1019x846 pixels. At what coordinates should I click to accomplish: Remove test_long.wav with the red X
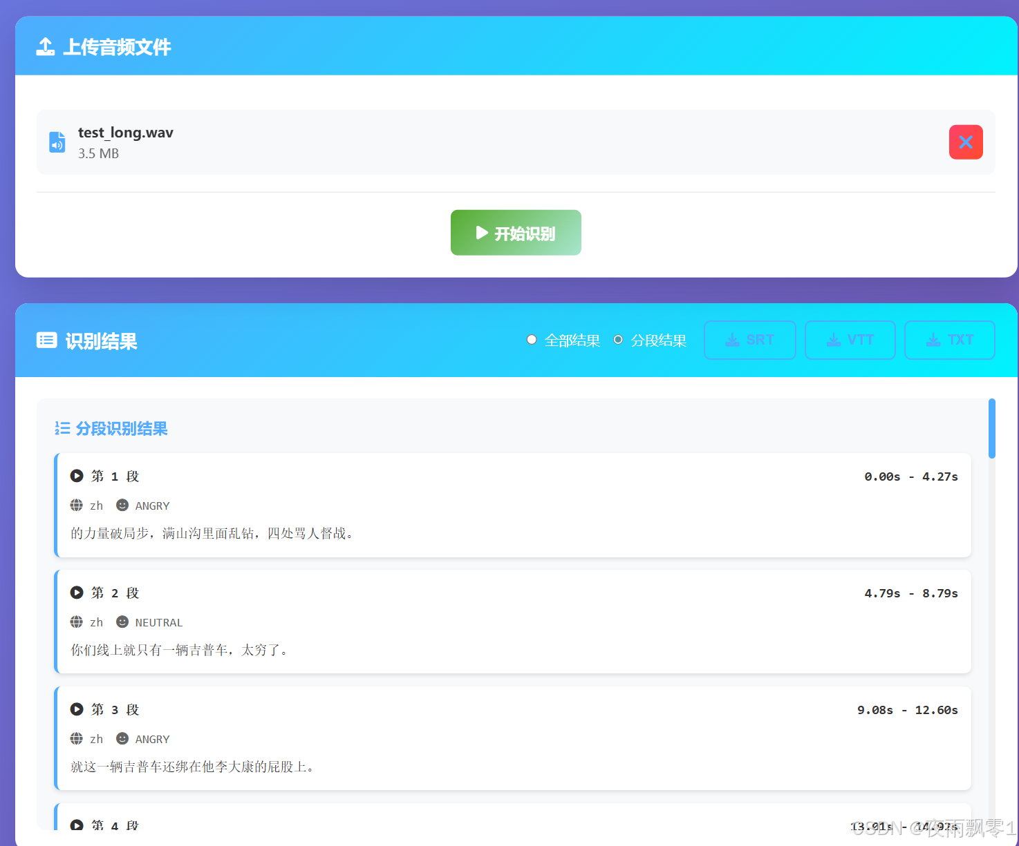(x=966, y=142)
